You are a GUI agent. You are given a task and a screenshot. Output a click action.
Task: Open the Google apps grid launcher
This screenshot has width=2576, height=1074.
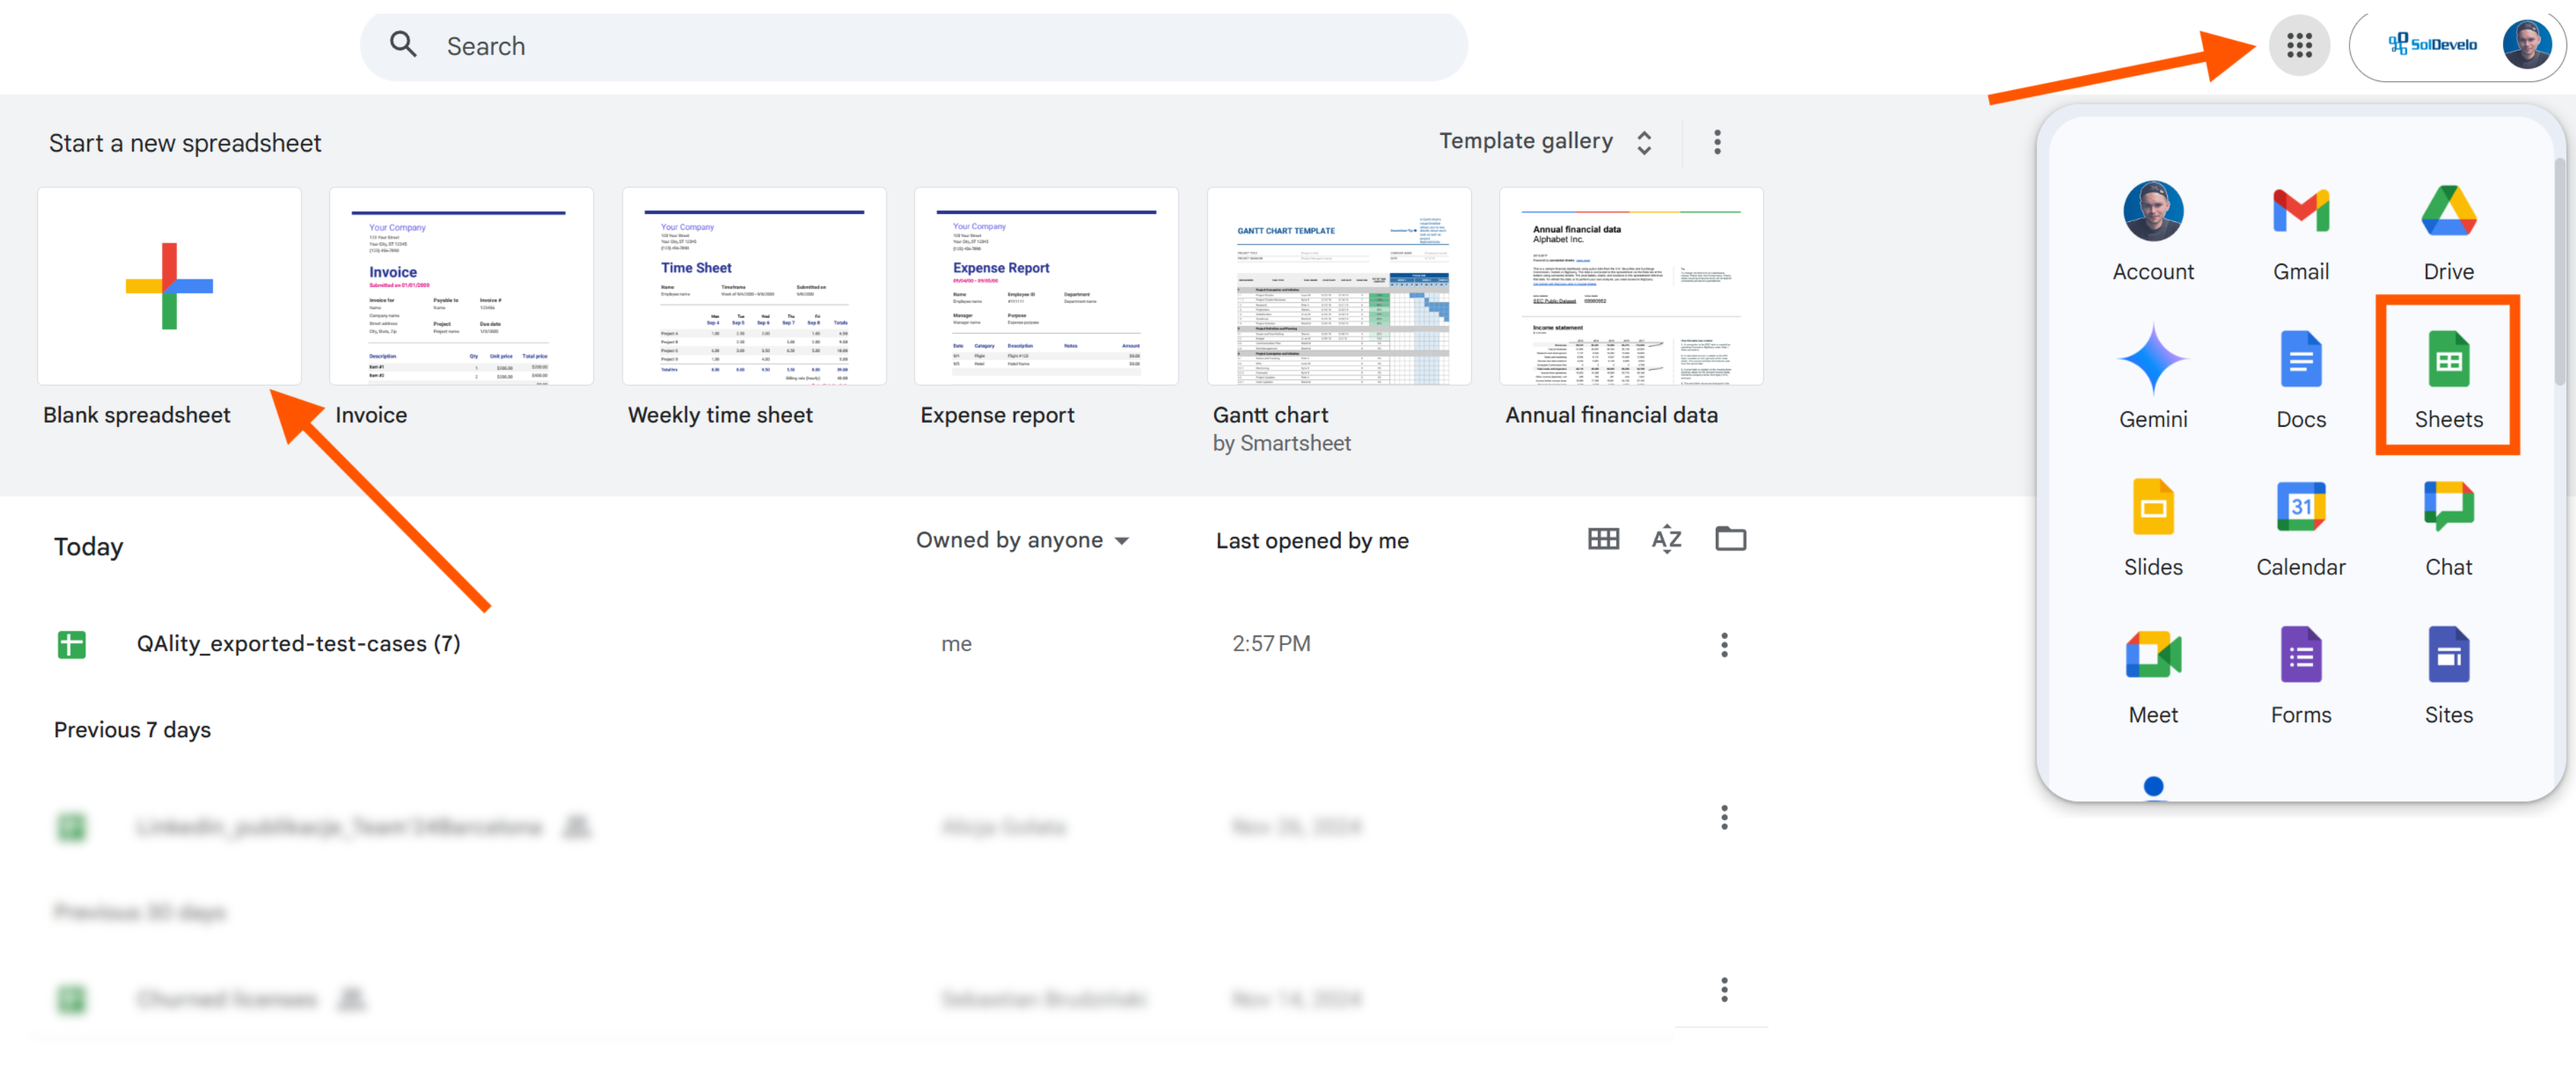pyautogui.click(x=2298, y=45)
